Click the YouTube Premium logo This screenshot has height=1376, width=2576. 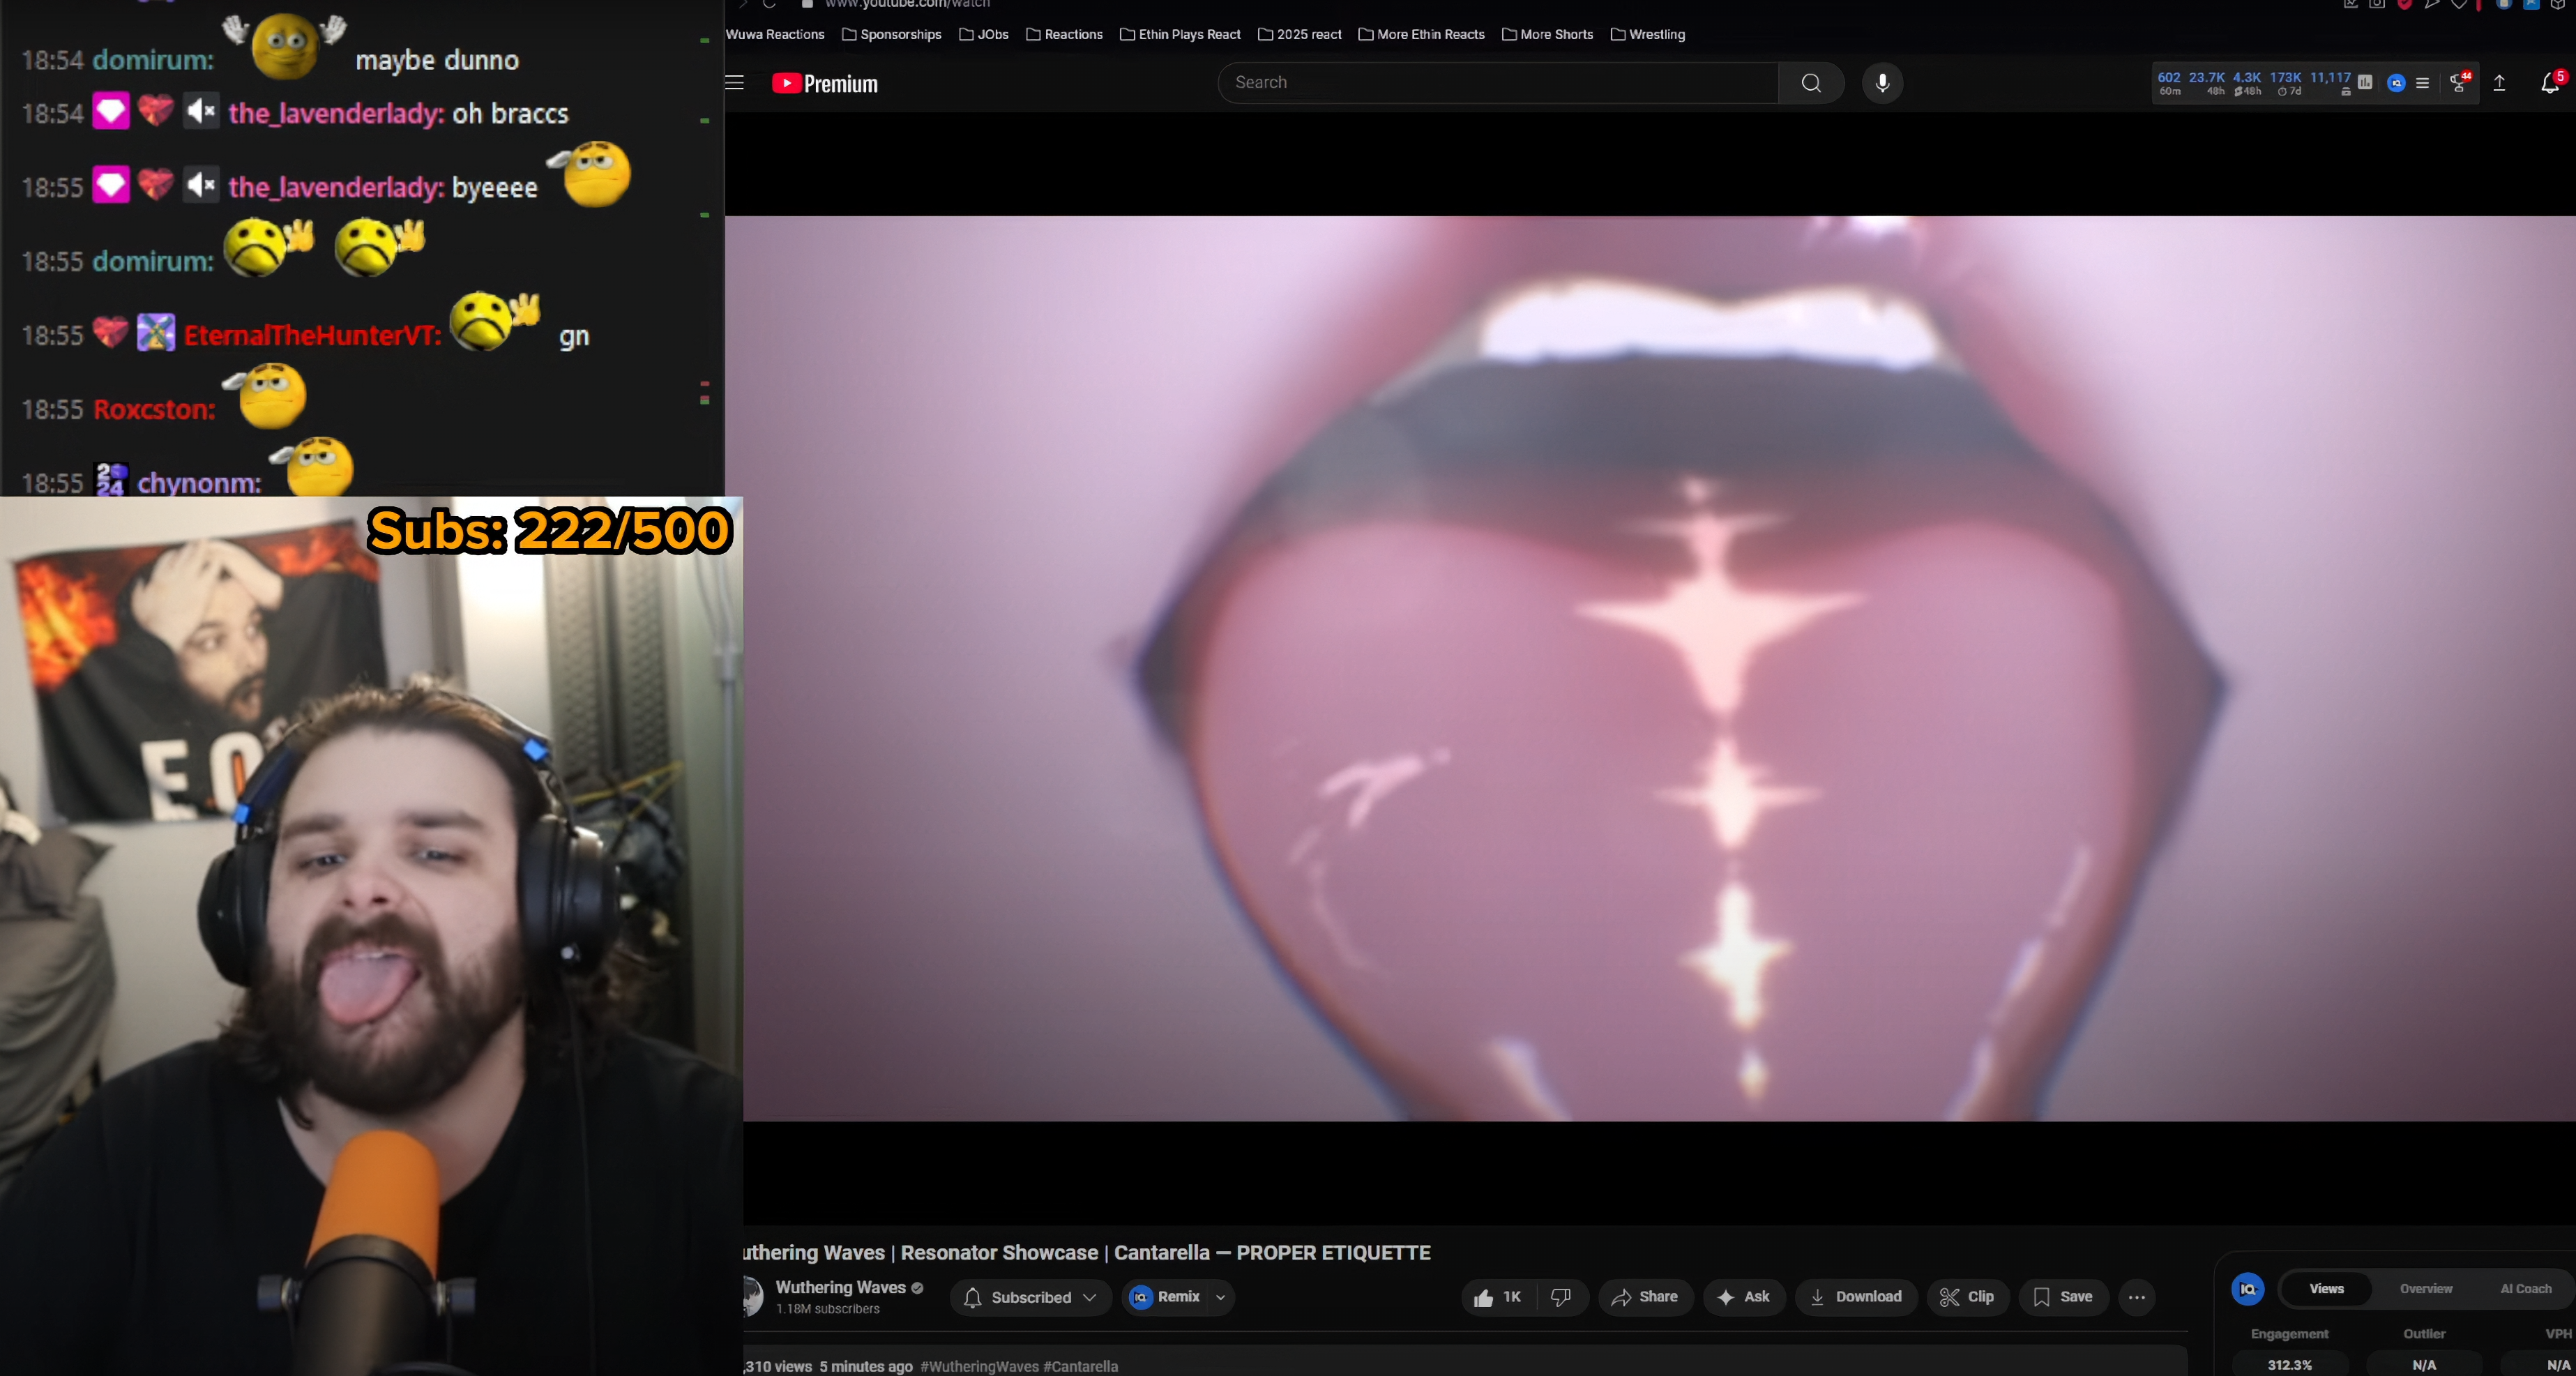pyautogui.click(x=825, y=83)
